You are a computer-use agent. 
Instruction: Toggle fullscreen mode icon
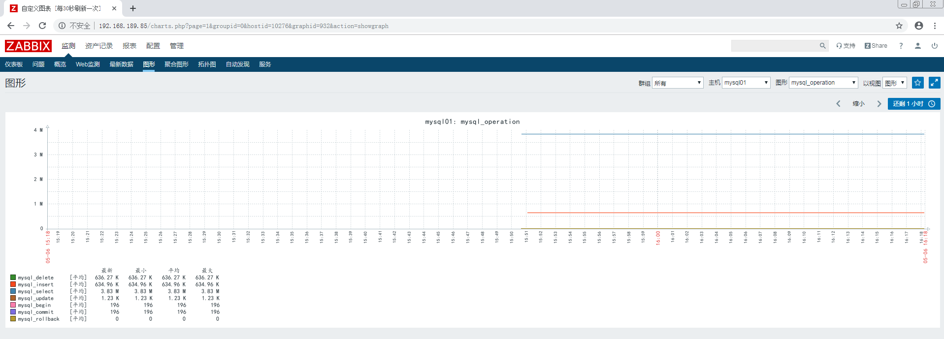pyautogui.click(x=934, y=83)
